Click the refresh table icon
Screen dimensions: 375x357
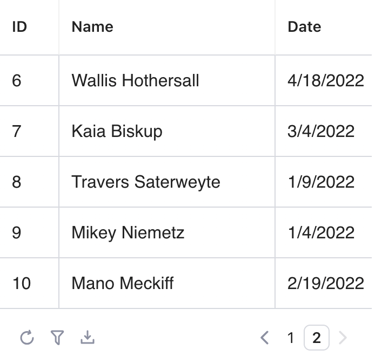[26, 338]
